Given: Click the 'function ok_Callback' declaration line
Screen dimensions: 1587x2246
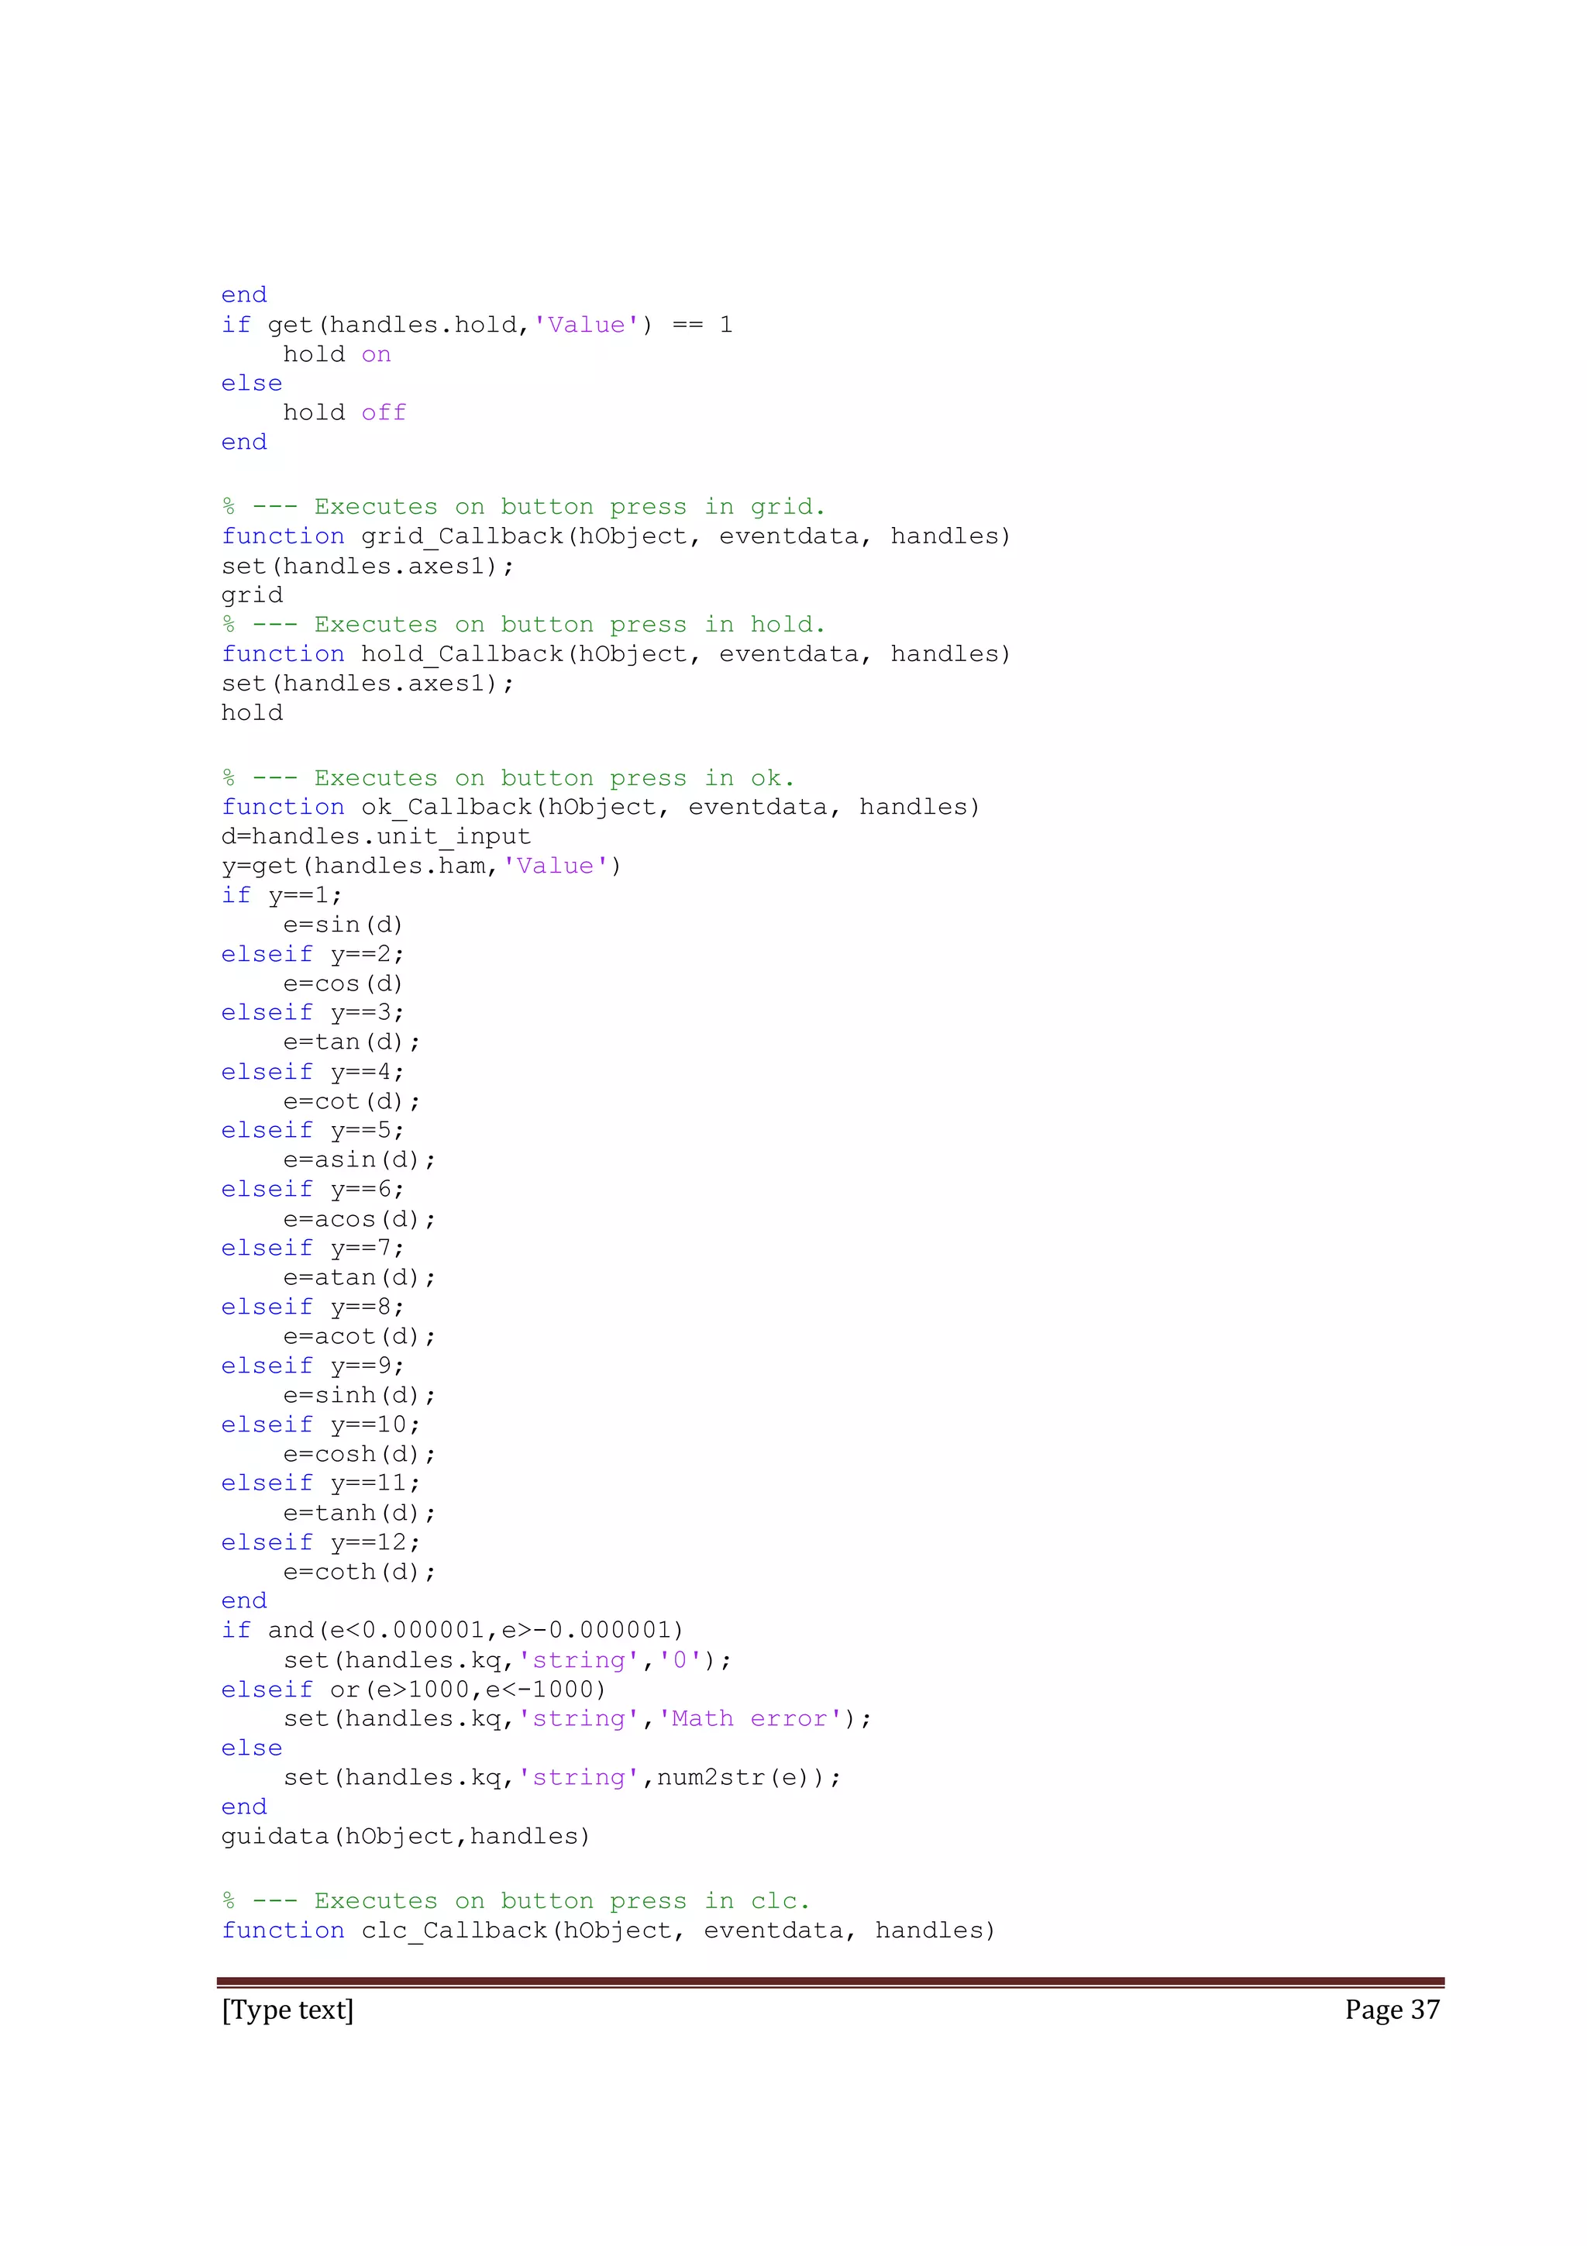Looking at the screenshot, I should [x=600, y=807].
